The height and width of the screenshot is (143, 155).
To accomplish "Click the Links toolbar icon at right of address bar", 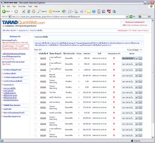I will pyautogui.click(x=150, y=16).
